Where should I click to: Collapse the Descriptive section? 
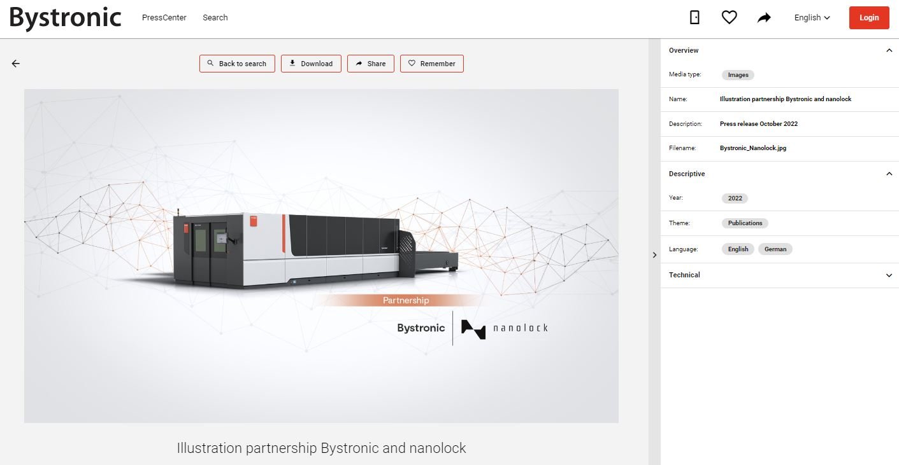coord(889,174)
